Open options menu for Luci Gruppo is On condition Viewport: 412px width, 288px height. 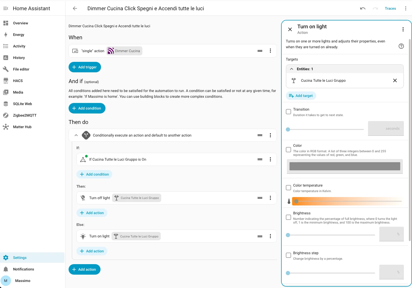click(270, 159)
